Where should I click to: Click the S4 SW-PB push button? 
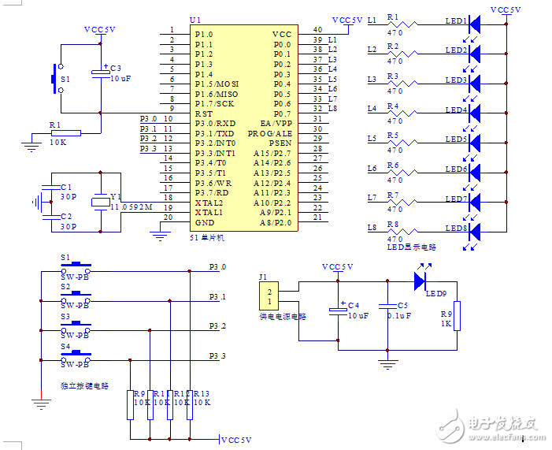(76, 354)
